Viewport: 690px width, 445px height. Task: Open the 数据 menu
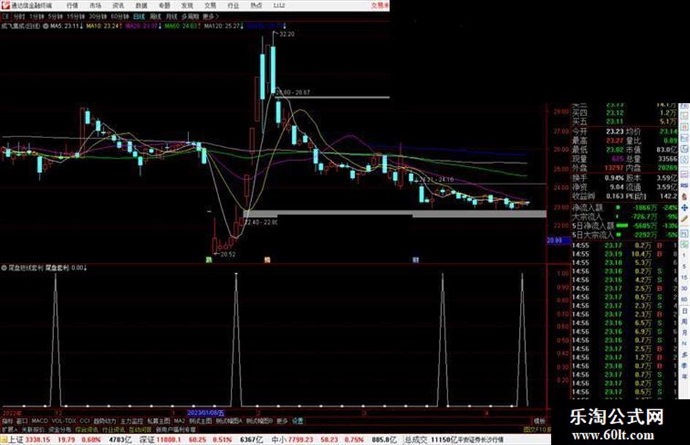[141, 6]
